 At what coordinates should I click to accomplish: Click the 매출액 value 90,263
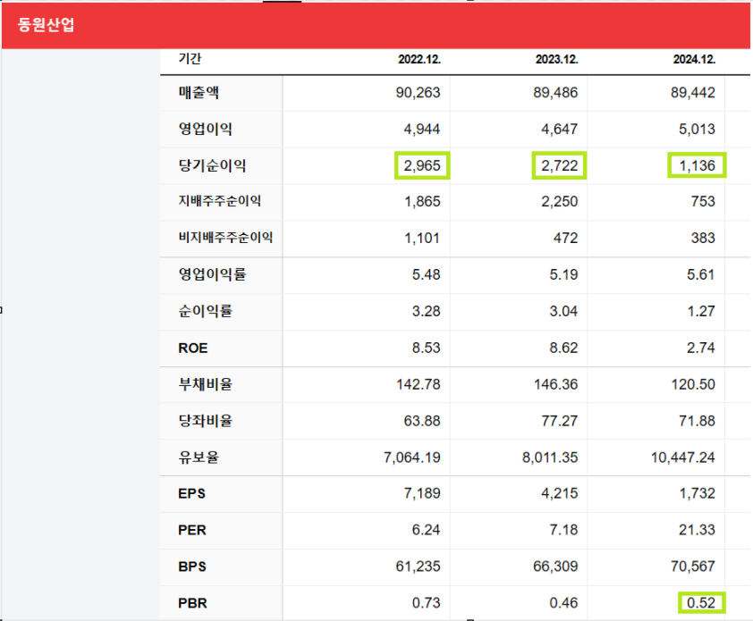tap(418, 92)
